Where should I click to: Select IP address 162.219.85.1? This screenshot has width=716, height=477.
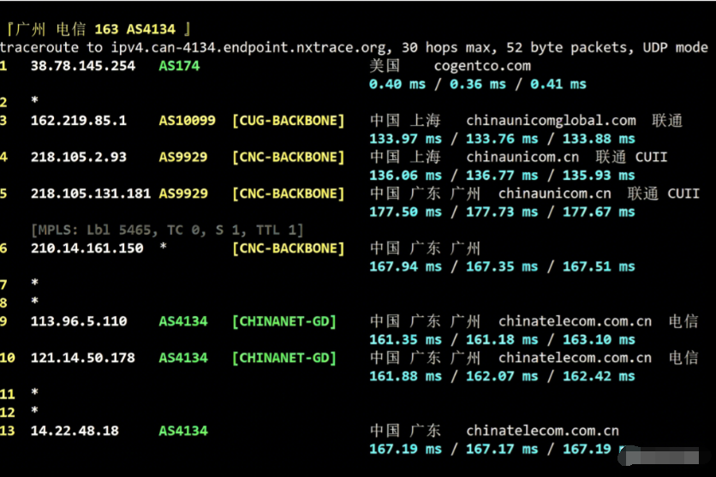coord(79,121)
